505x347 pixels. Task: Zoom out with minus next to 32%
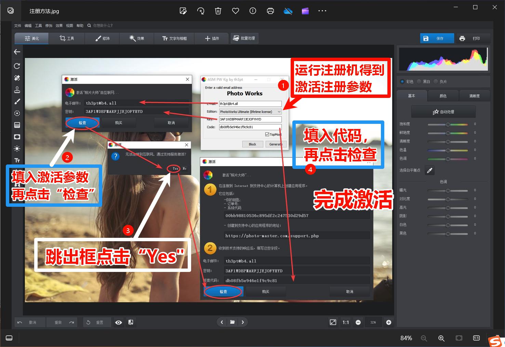pos(358,322)
